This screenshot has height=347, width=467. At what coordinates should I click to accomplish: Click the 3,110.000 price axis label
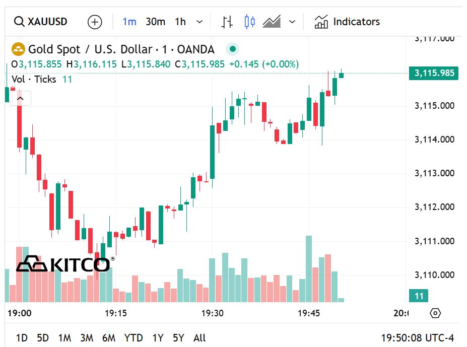(x=435, y=274)
